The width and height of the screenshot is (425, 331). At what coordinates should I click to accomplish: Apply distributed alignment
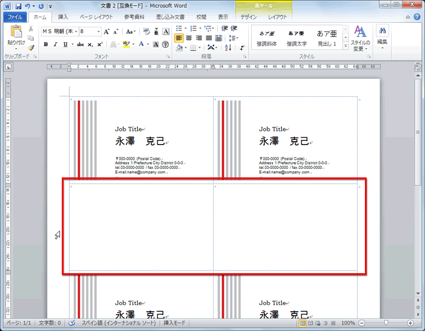[x=219, y=38]
